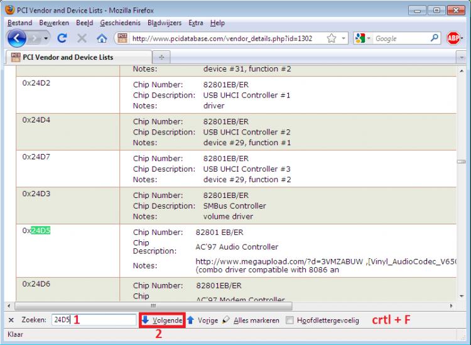Open the Google search engine selector
471x345 pixels.
point(362,38)
